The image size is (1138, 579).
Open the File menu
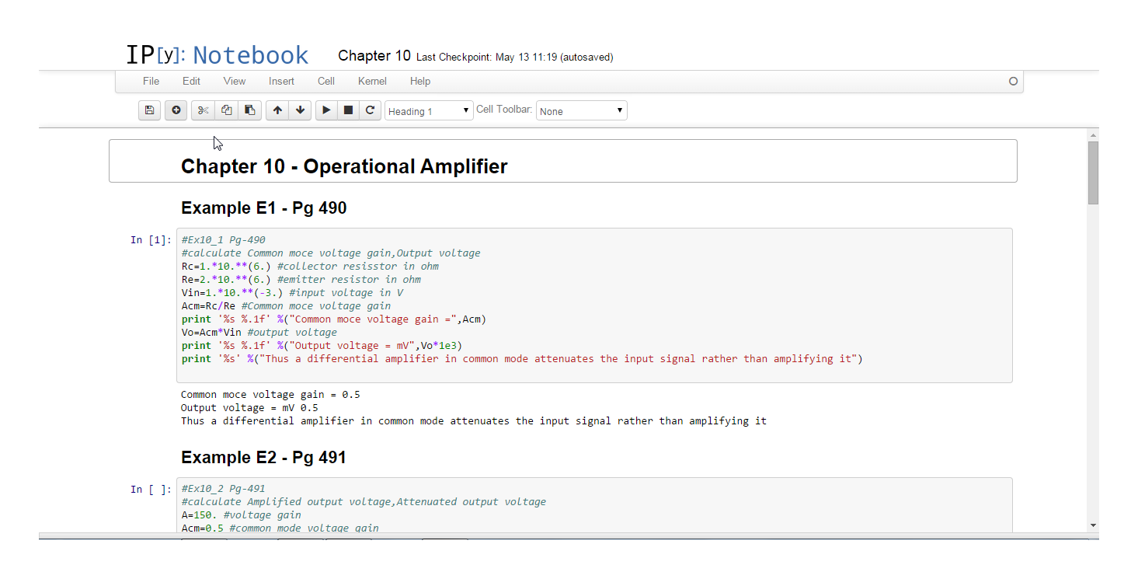151,81
